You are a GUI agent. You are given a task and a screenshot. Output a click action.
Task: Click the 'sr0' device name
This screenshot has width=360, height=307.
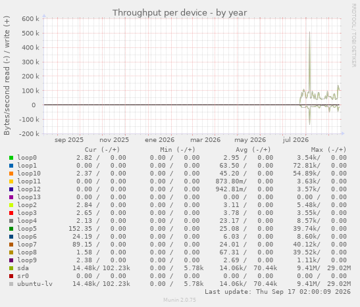point(23,276)
